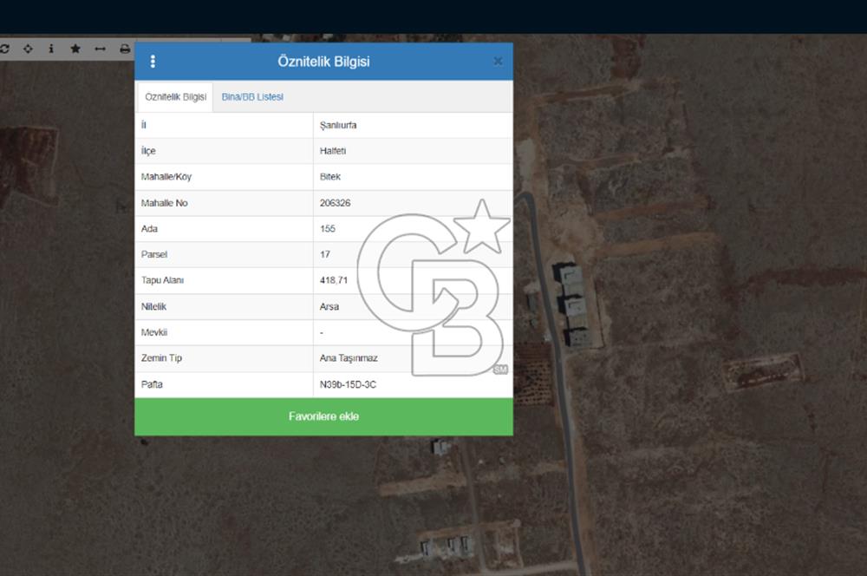Open favorites via the star icon
Viewport: 867px width, 576px height.
coord(75,49)
